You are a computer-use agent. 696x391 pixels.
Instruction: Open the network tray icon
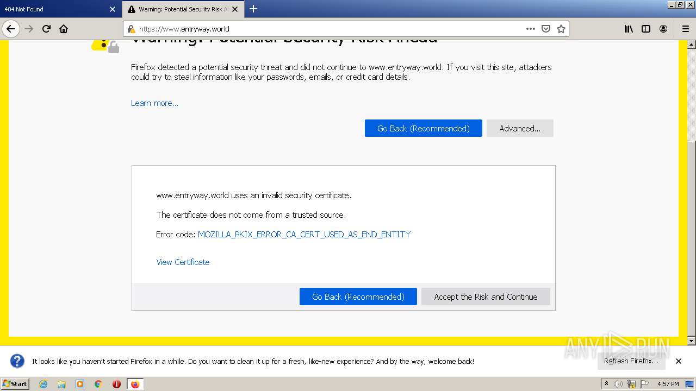631,384
